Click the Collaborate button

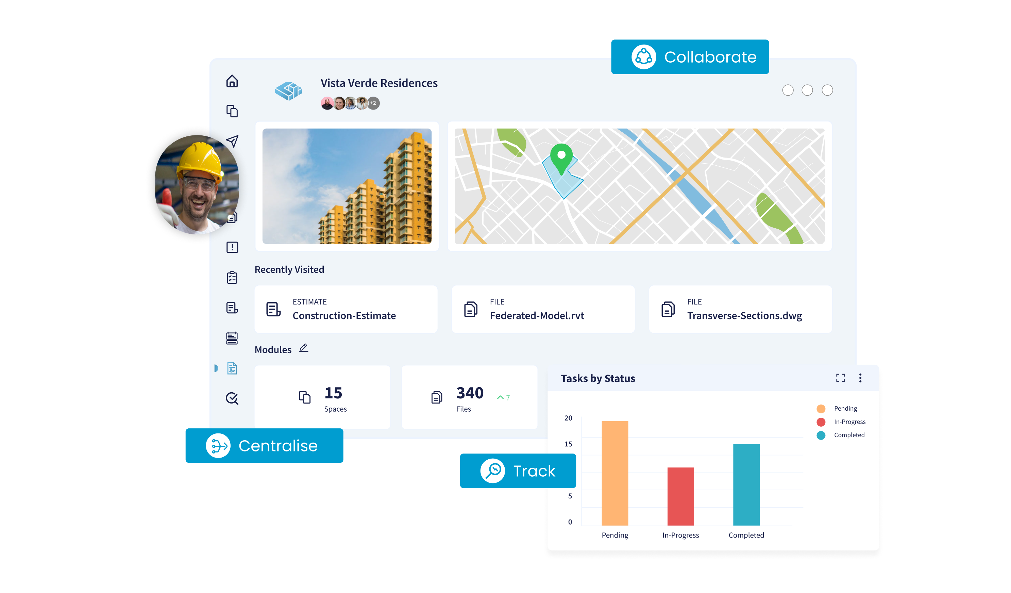point(690,57)
